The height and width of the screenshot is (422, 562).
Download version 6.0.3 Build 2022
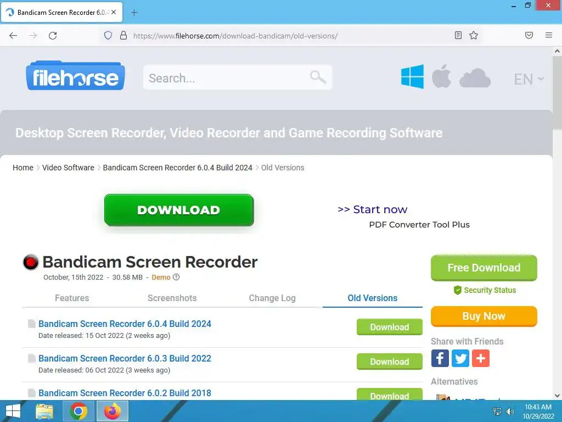(390, 362)
